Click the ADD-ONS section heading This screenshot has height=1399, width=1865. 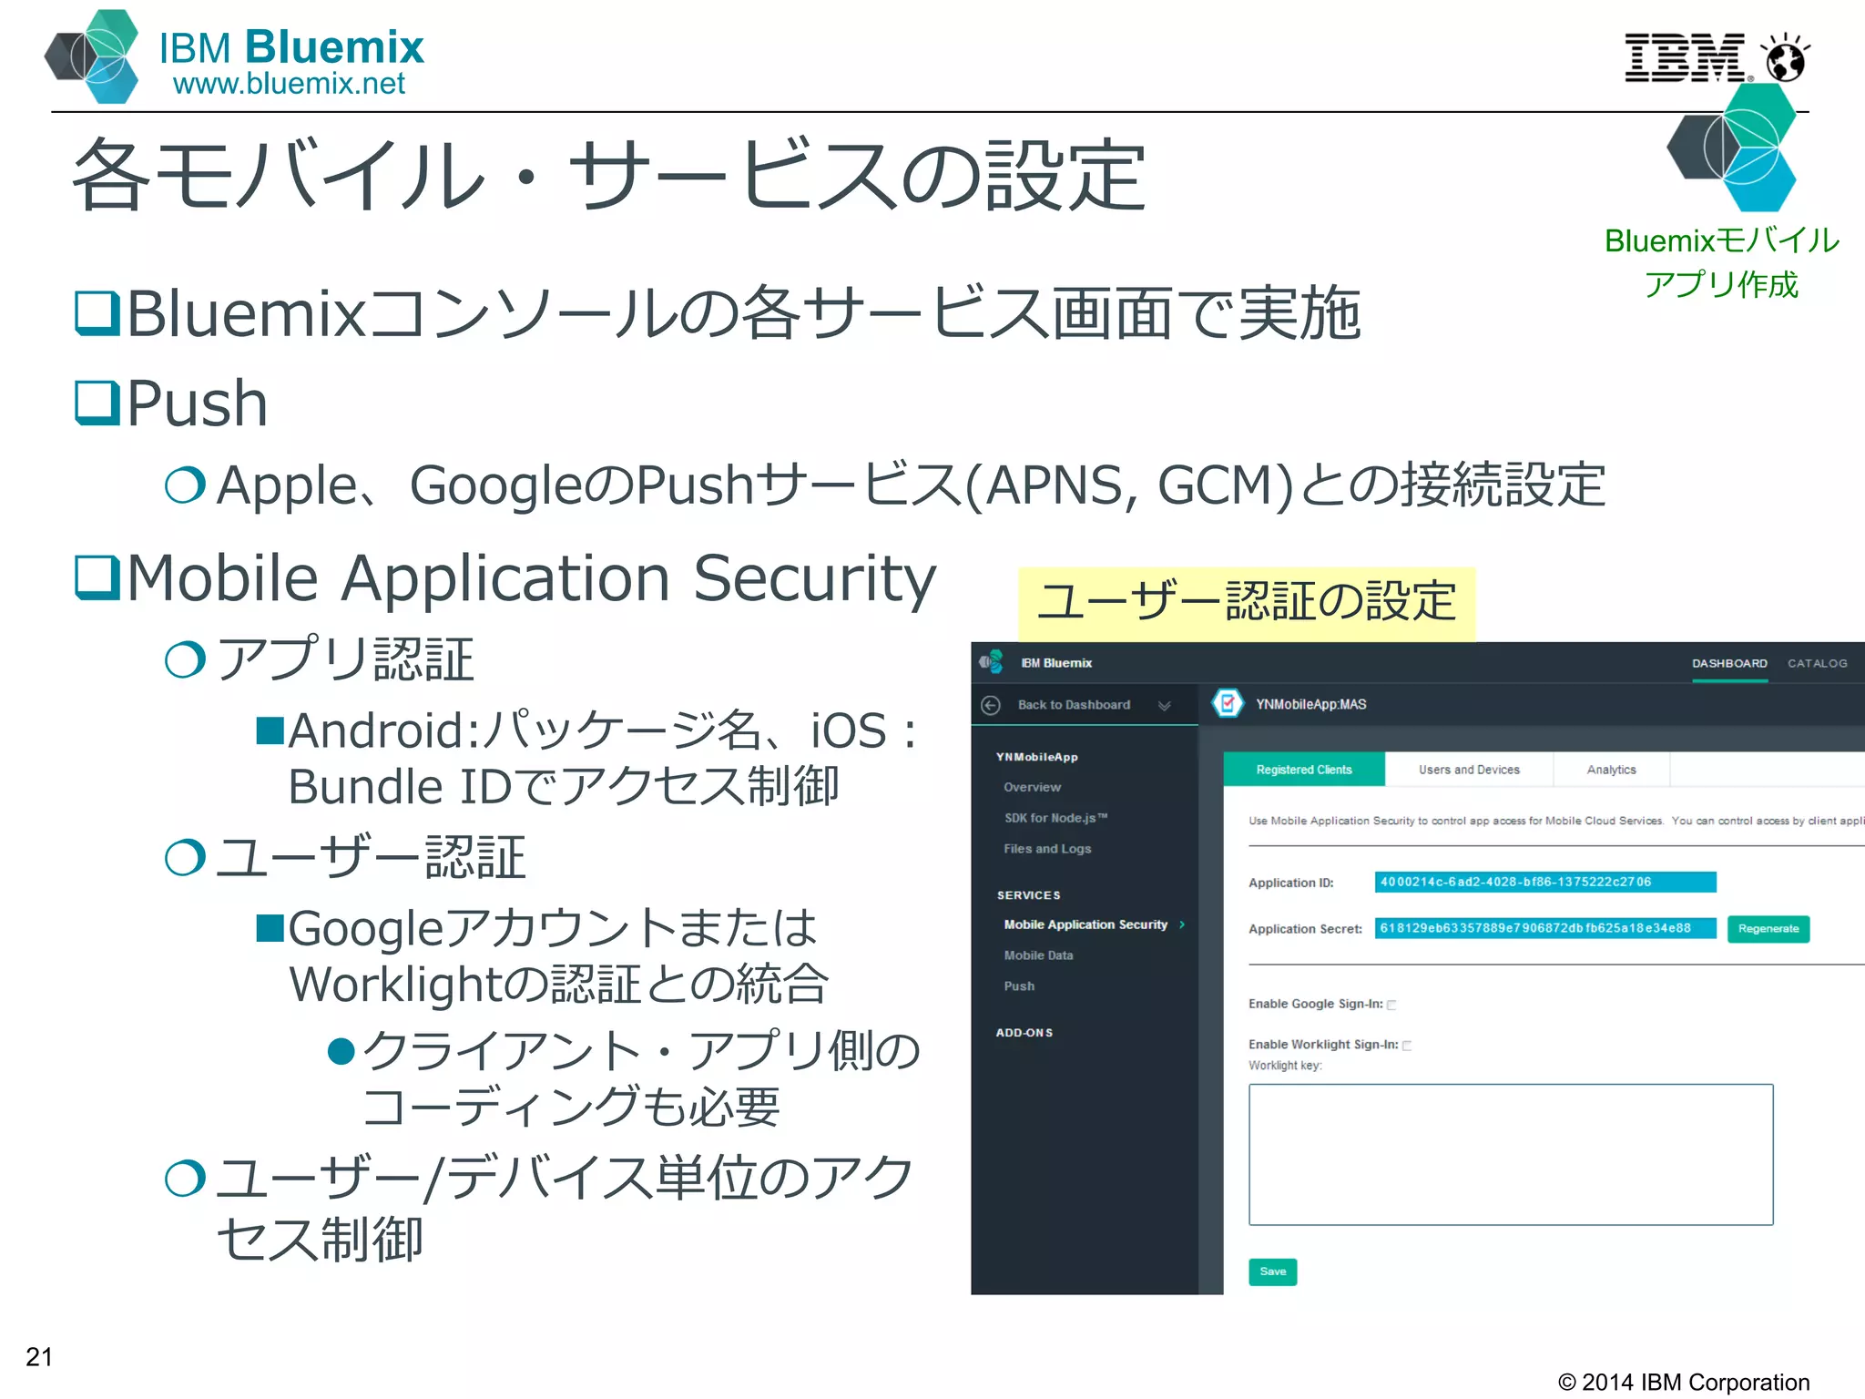coord(1024,1033)
